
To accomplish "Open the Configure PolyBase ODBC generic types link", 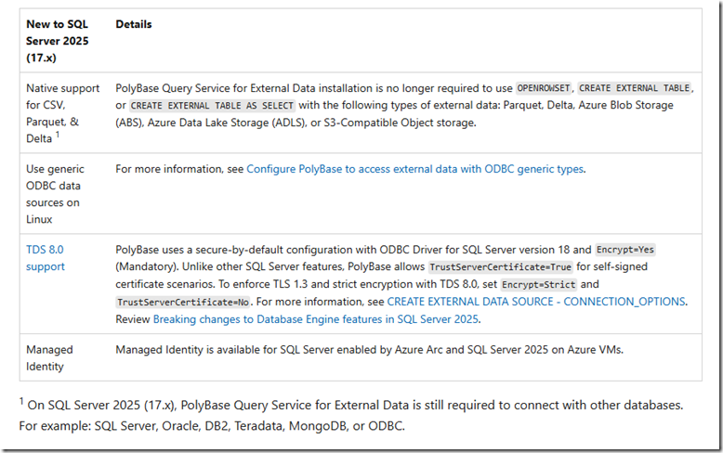I will point(414,169).
